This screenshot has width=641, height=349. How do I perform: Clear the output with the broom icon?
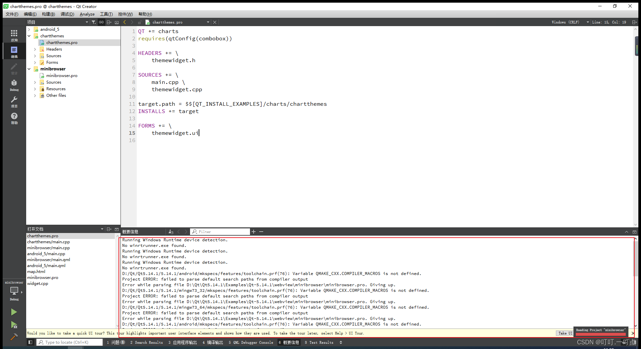coord(171,231)
